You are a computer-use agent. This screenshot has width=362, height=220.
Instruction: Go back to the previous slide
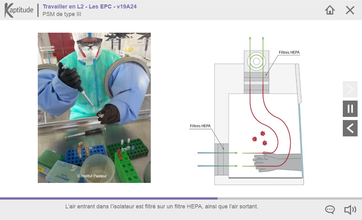[x=350, y=128]
